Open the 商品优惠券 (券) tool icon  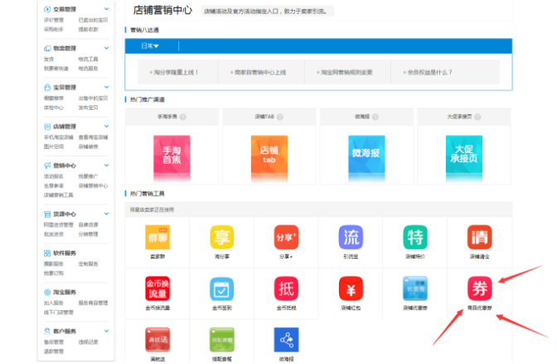(x=480, y=289)
